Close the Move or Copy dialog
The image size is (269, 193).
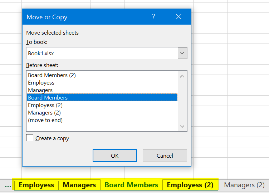pos(178,17)
